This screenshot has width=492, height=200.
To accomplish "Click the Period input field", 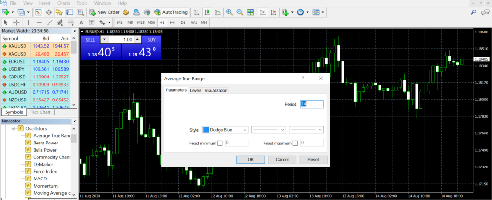I will click(x=312, y=104).
